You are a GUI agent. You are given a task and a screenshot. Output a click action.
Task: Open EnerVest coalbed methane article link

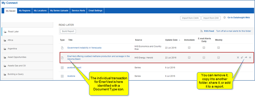point(98,58)
